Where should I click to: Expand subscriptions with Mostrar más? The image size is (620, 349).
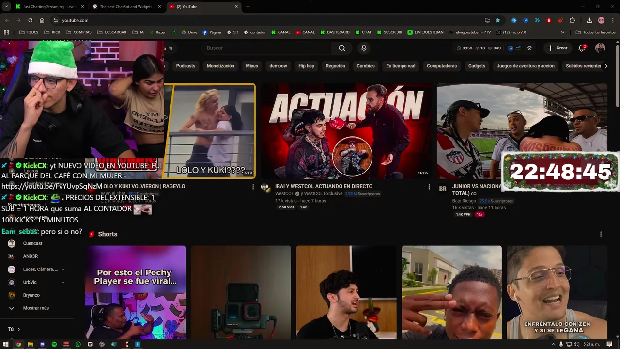[x=36, y=308]
